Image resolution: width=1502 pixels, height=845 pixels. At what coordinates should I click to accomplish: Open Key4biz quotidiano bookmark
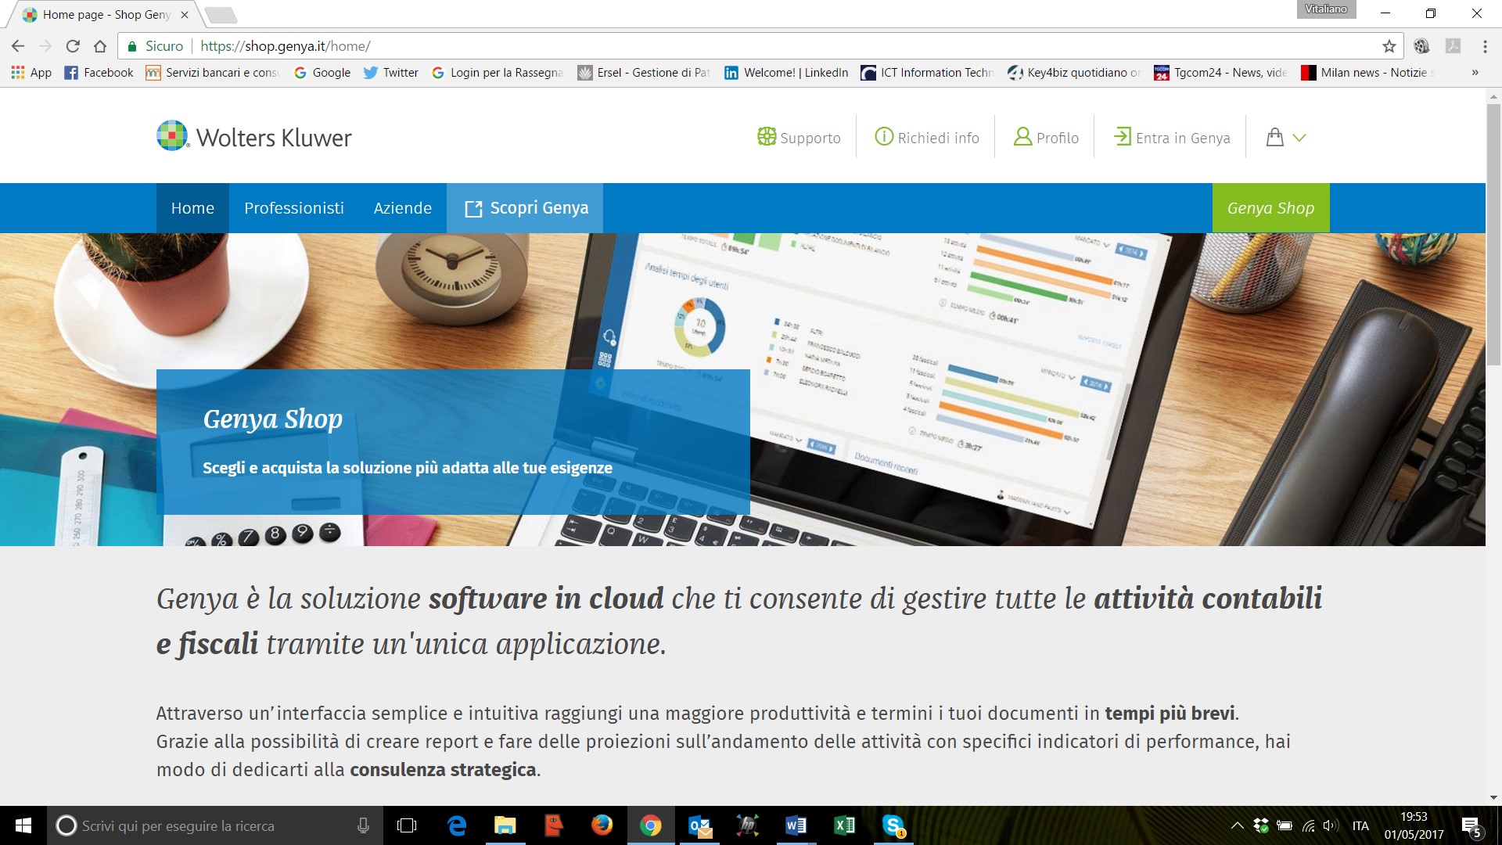1074,73
